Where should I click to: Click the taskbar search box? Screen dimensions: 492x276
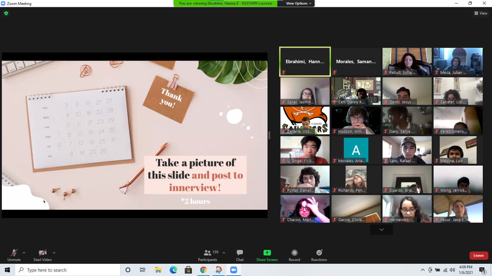tap(68, 270)
